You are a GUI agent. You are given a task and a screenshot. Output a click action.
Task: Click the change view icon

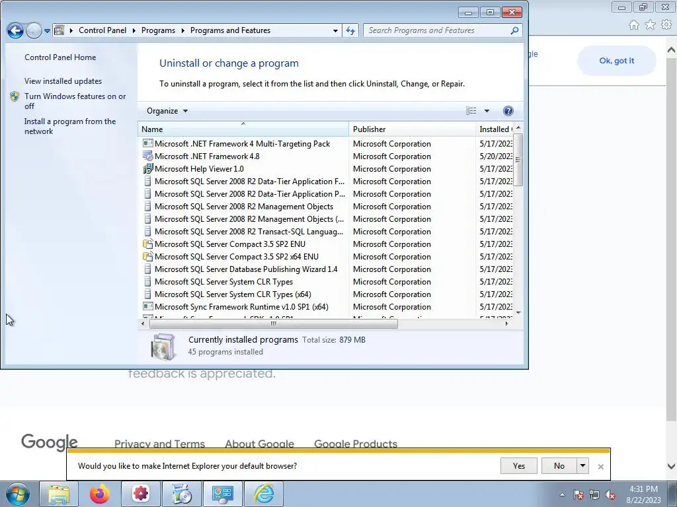[471, 111]
